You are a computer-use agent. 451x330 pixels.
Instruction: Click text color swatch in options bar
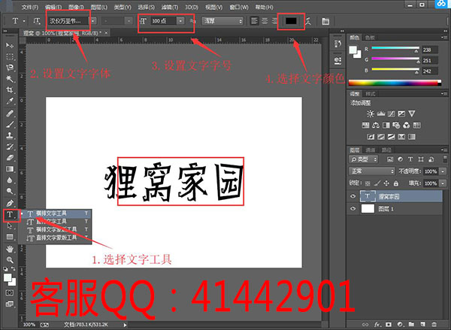(291, 21)
